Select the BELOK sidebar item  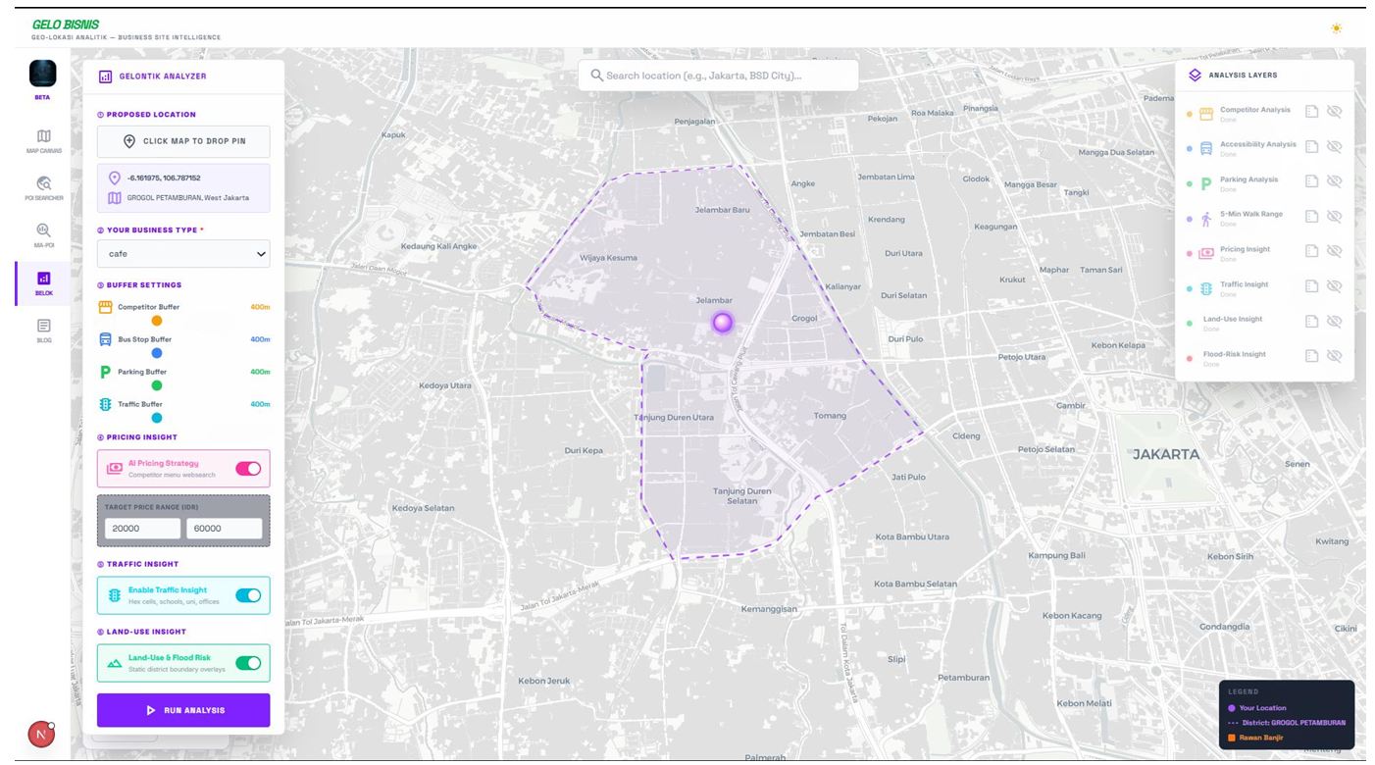(43, 283)
